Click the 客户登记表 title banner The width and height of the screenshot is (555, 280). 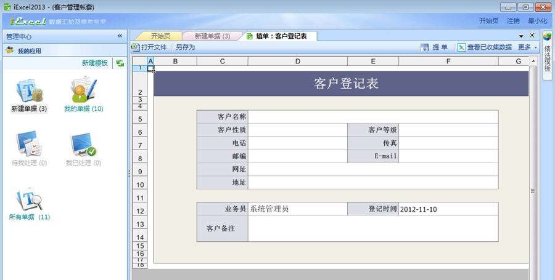[x=341, y=84]
